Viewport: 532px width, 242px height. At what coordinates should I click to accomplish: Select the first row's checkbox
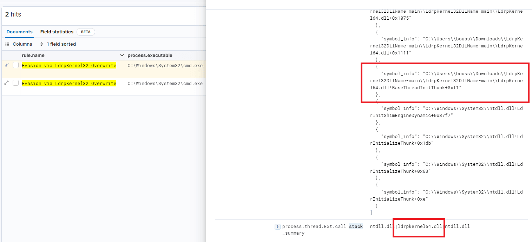tap(15, 65)
